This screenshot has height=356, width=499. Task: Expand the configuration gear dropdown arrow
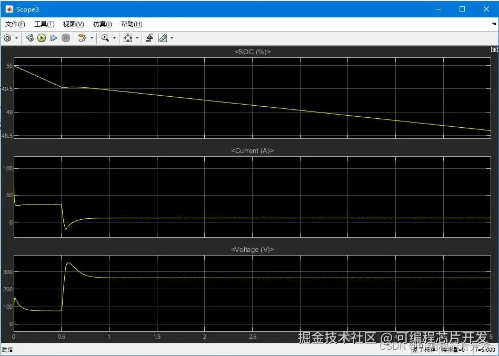click(16, 38)
